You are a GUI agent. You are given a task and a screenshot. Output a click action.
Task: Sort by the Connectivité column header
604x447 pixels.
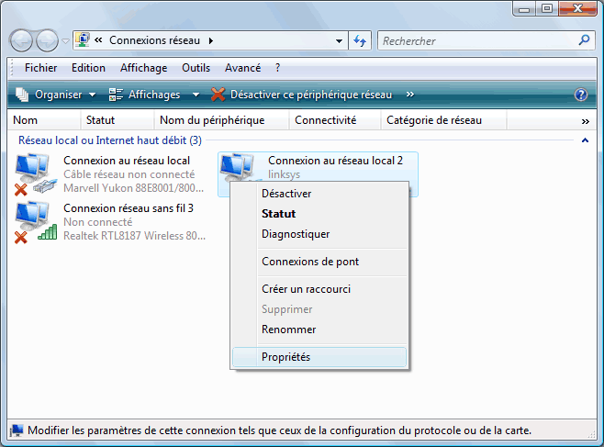(x=325, y=120)
